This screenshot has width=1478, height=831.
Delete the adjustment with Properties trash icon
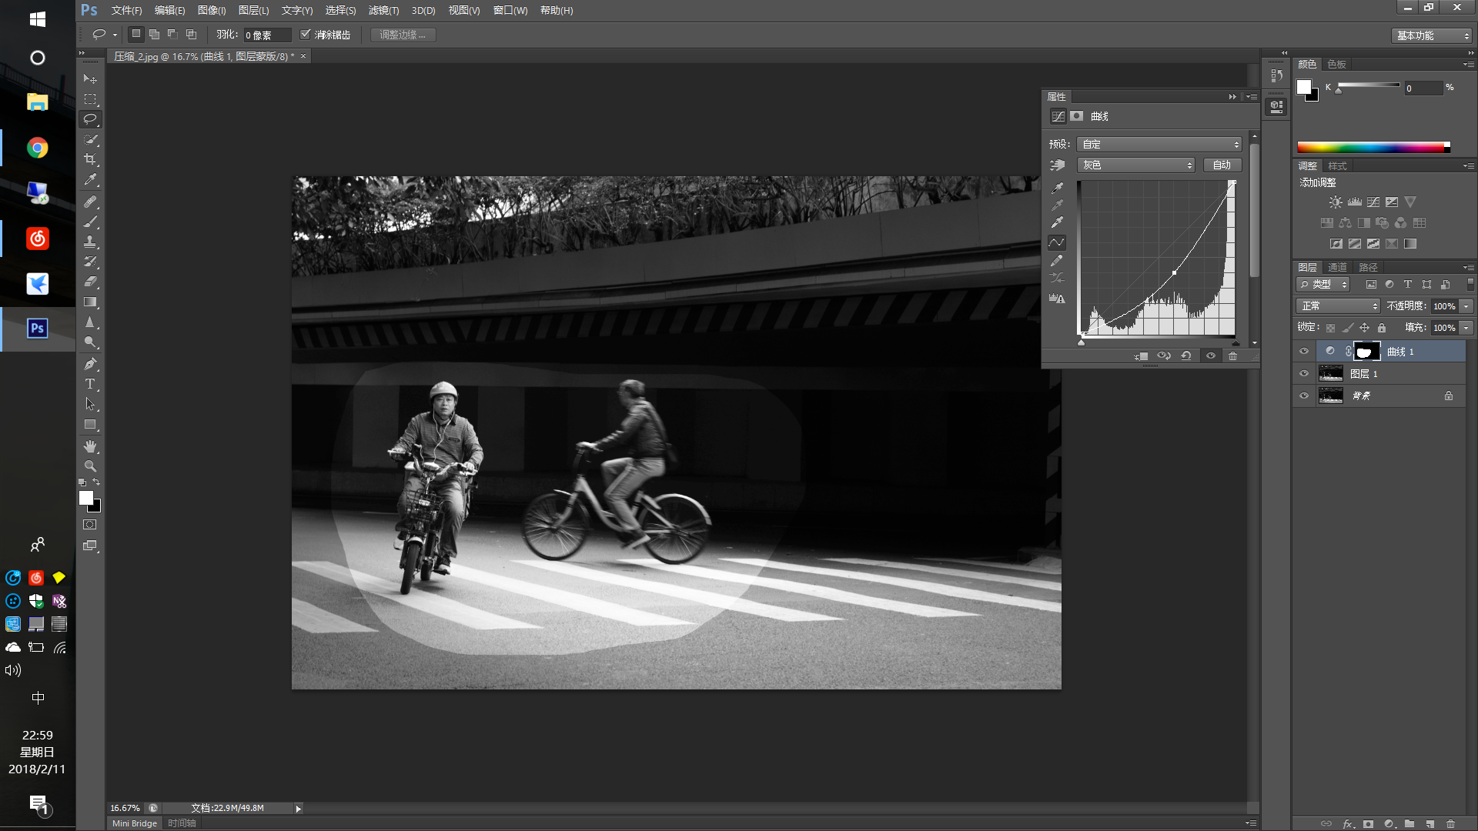(1233, 355)
